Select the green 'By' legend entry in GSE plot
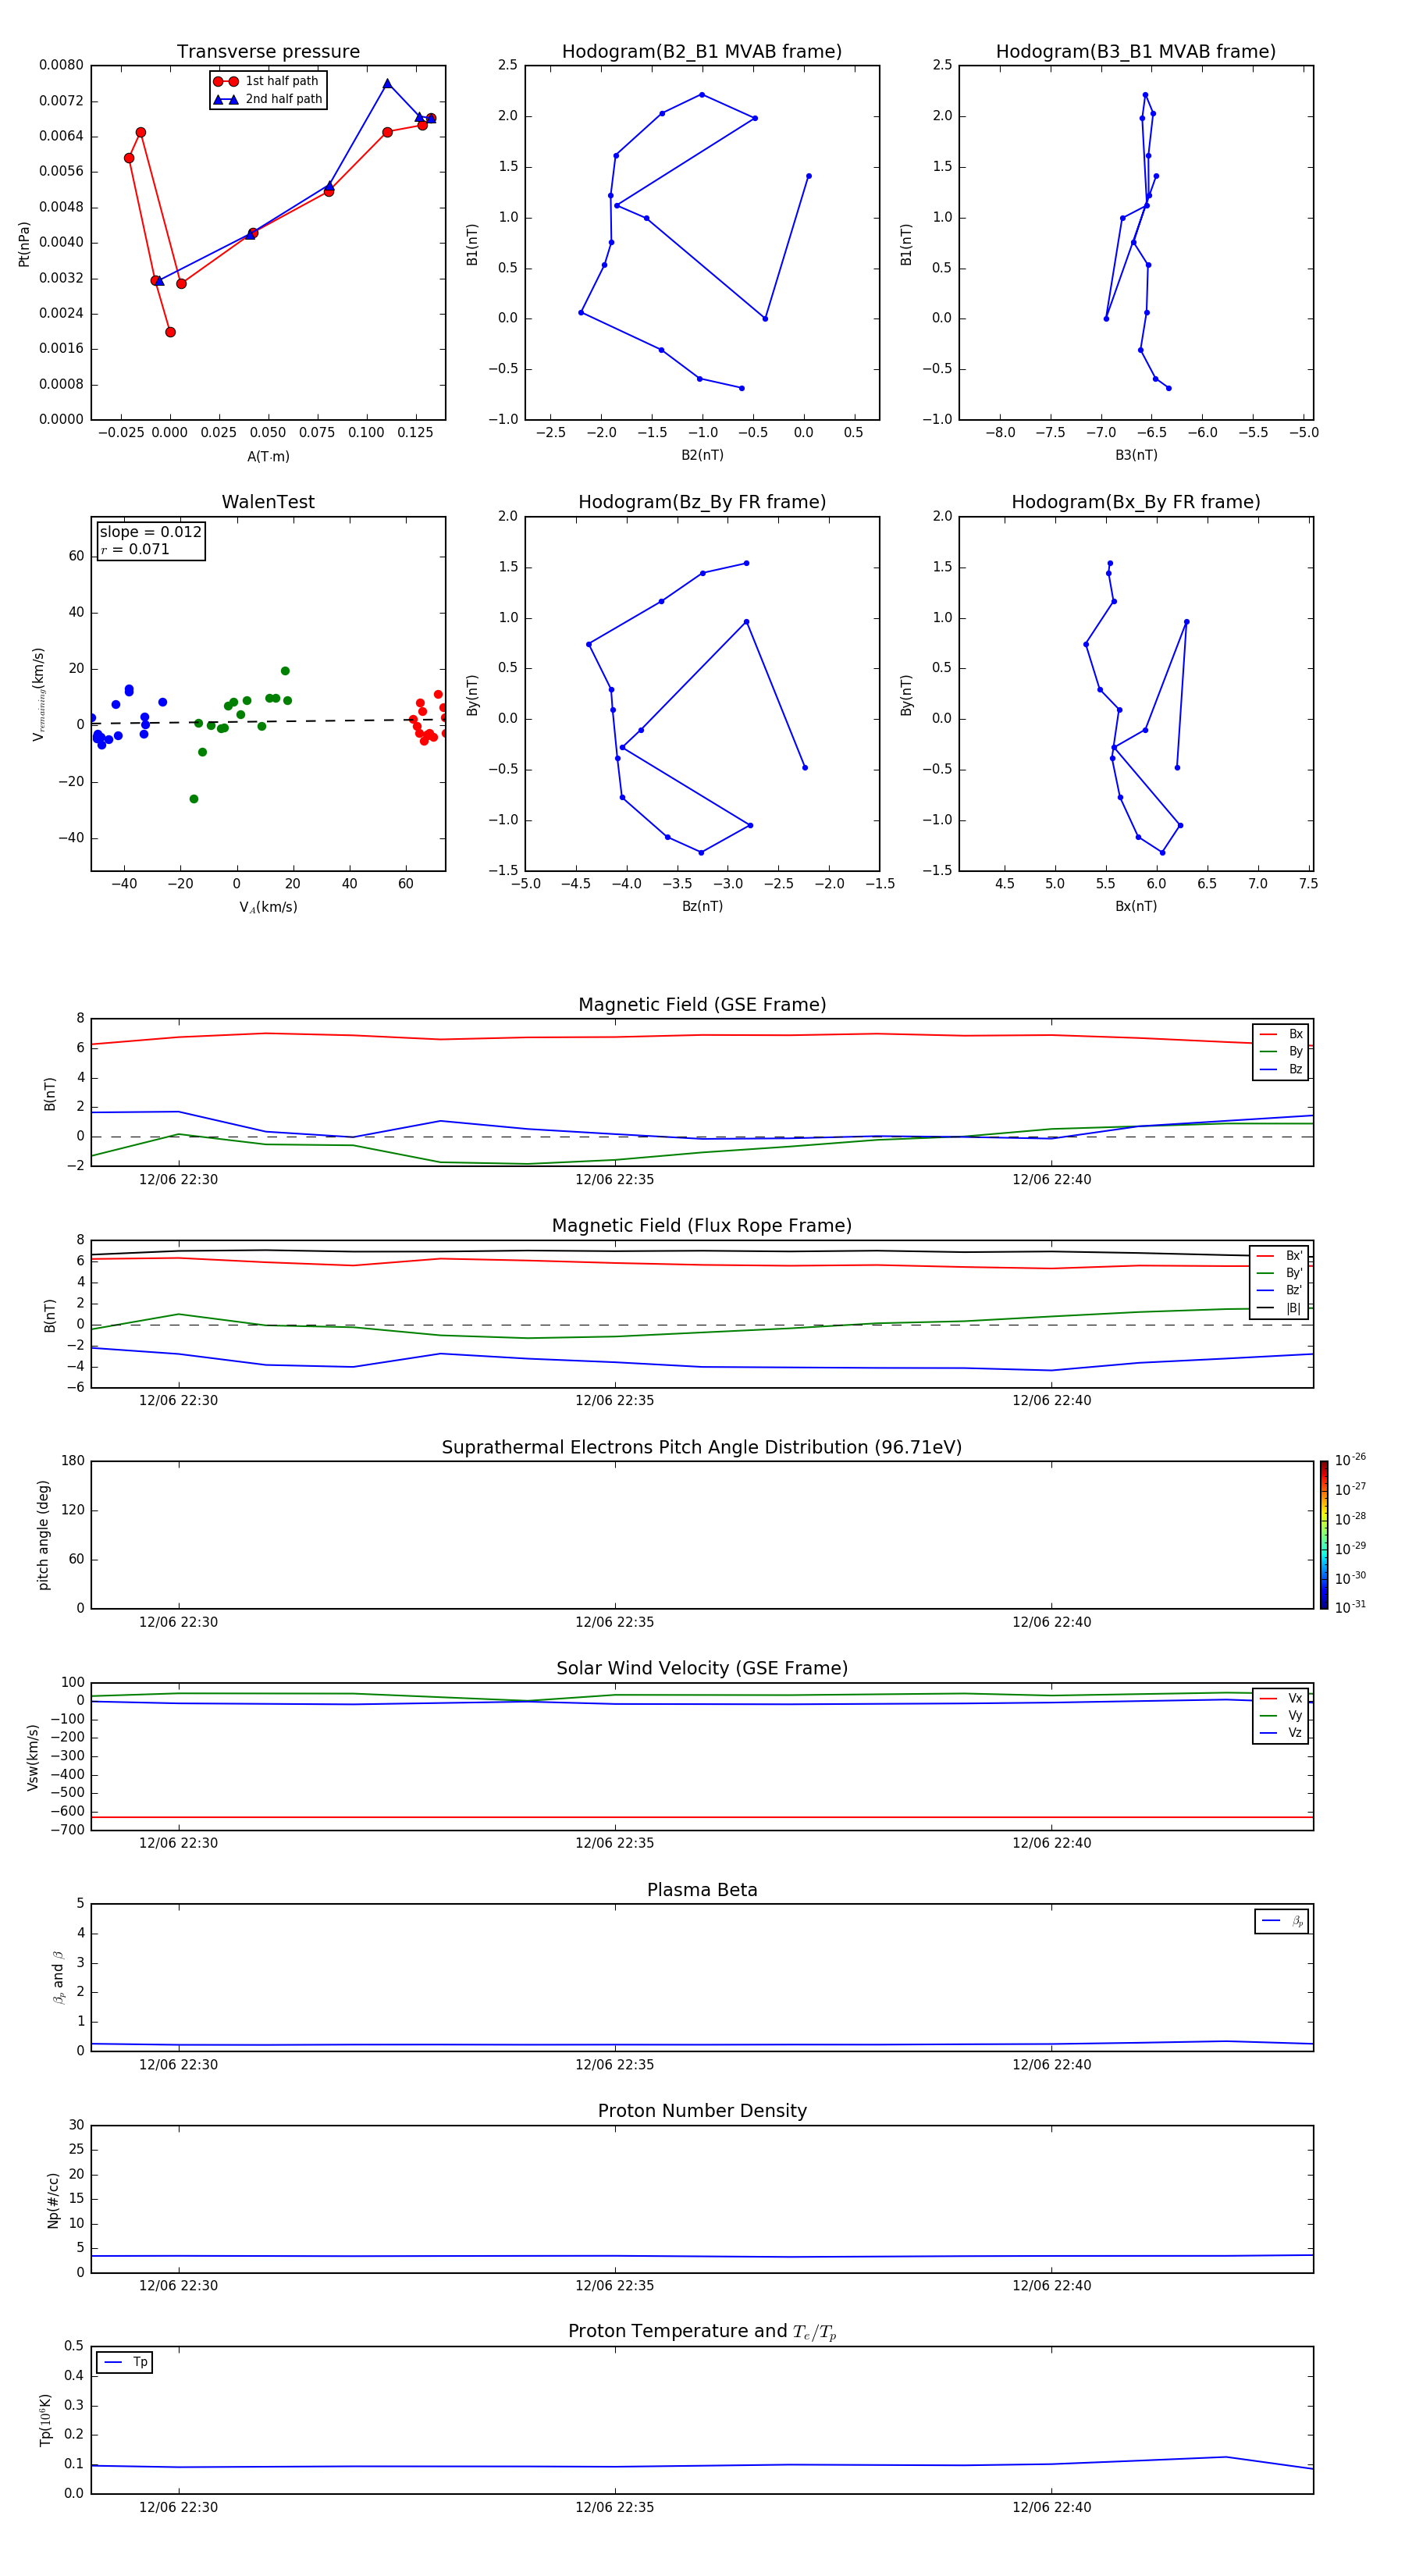 coord(1281,1052)
